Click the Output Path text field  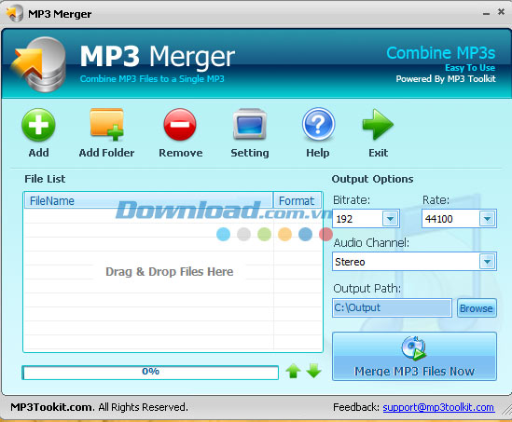(x=393, y=307)
